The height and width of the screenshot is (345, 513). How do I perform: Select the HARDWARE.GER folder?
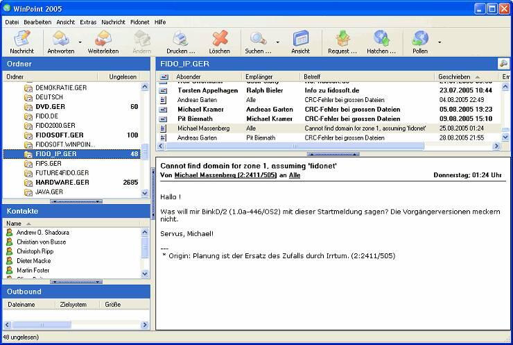pyautogui.click(x=62, y=182)
